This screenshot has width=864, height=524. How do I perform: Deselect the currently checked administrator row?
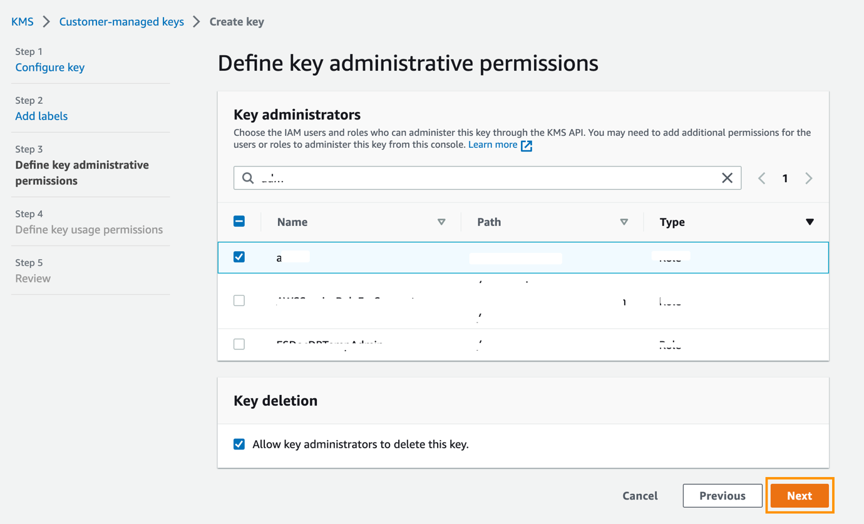239,256
